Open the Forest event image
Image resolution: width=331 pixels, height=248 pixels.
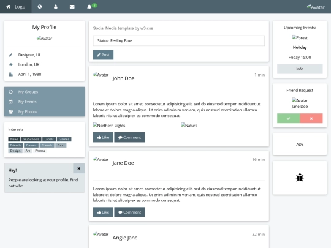point(300,38)
